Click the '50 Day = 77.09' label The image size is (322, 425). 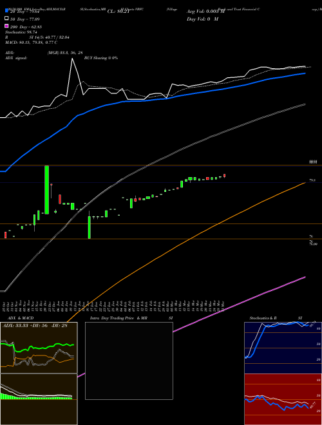(25, 19)
